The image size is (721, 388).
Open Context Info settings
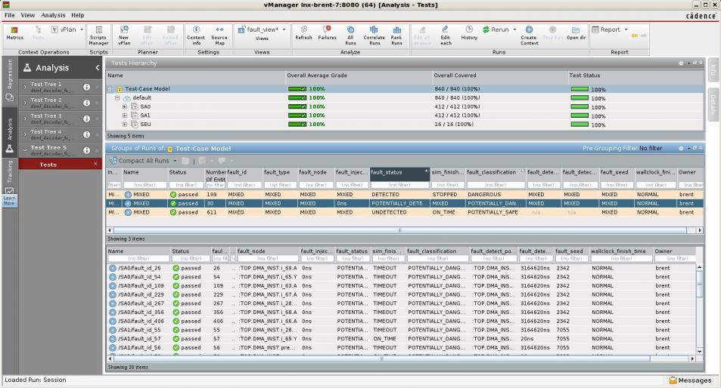[x=196, y=35]
